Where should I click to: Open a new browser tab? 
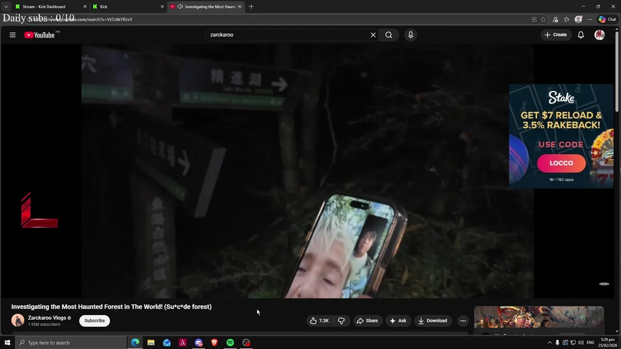[x=251, y=7]
